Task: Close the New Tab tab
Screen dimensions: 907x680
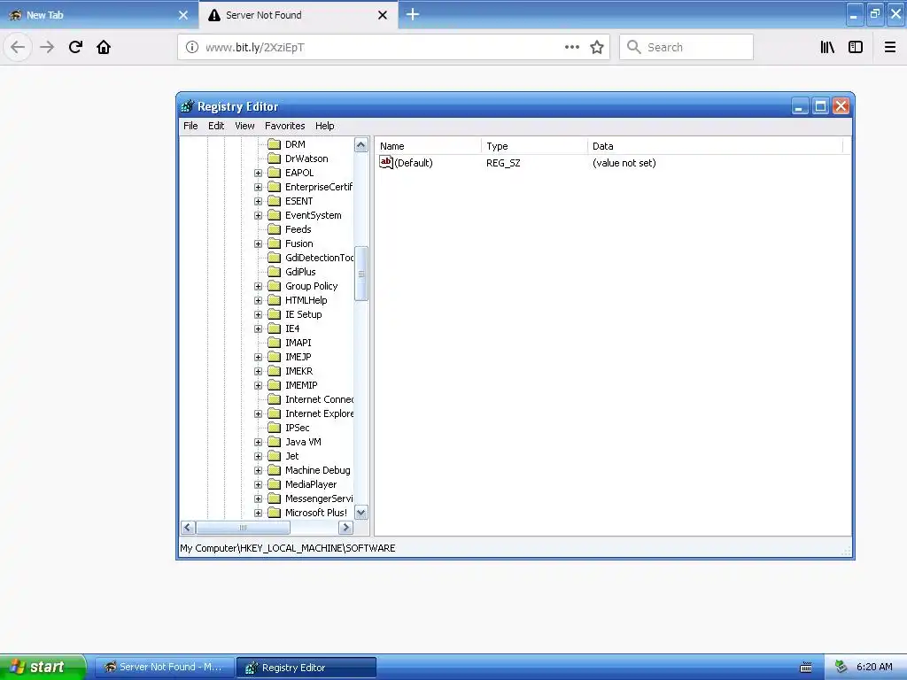Action: point(182,15)
